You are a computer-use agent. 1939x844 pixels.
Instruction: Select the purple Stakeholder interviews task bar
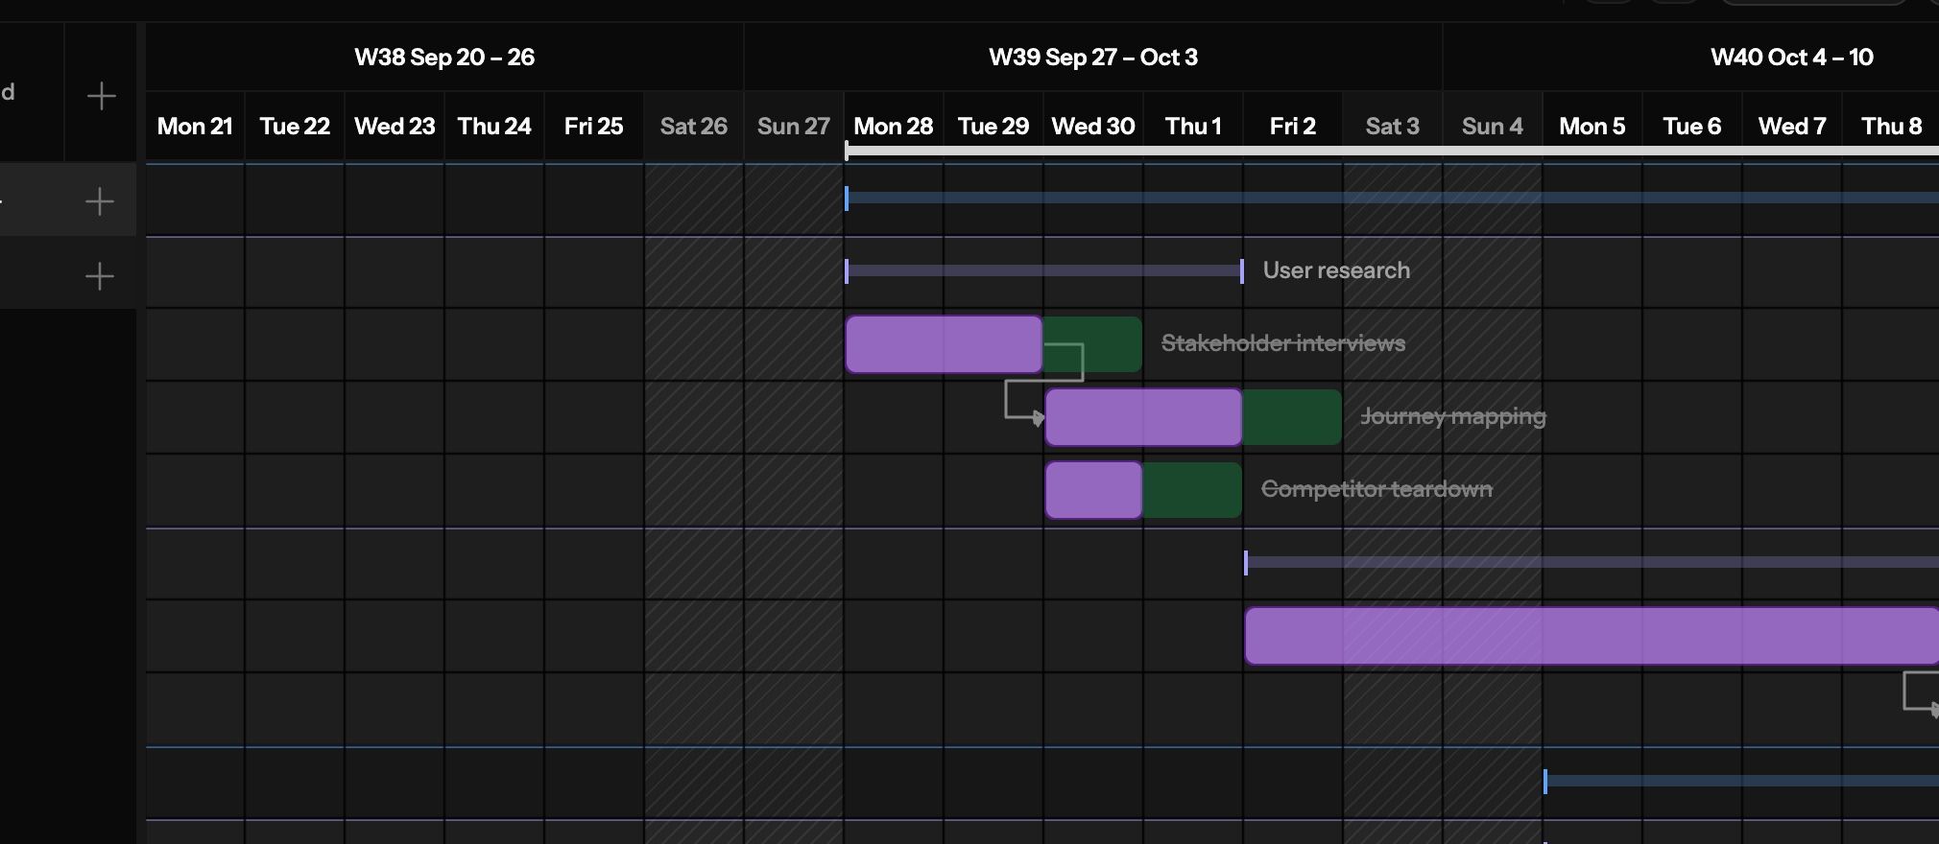click(x=944, y=344)
